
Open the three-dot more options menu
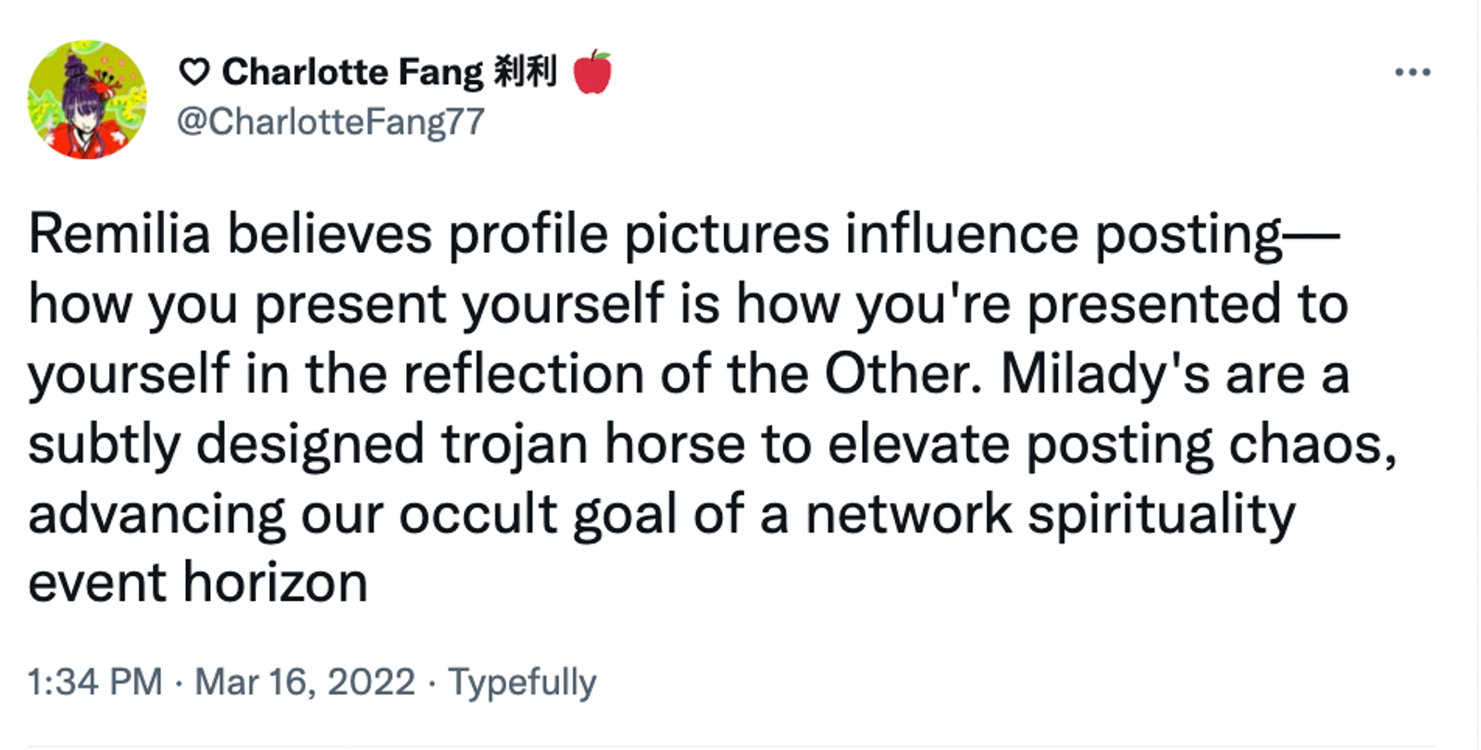(1413, 72)
